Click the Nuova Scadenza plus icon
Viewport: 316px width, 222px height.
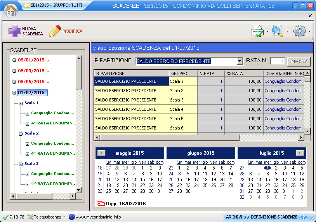point(14,31)
